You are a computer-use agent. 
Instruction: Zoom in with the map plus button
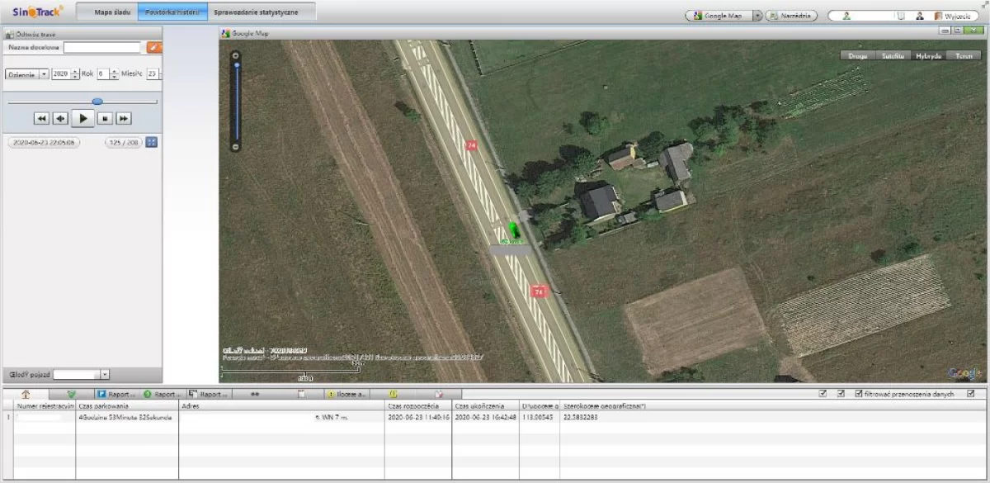coord(236,55)
